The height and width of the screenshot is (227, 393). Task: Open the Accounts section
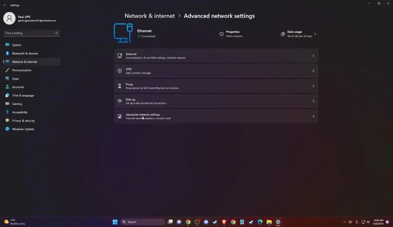tap(31, 87)
